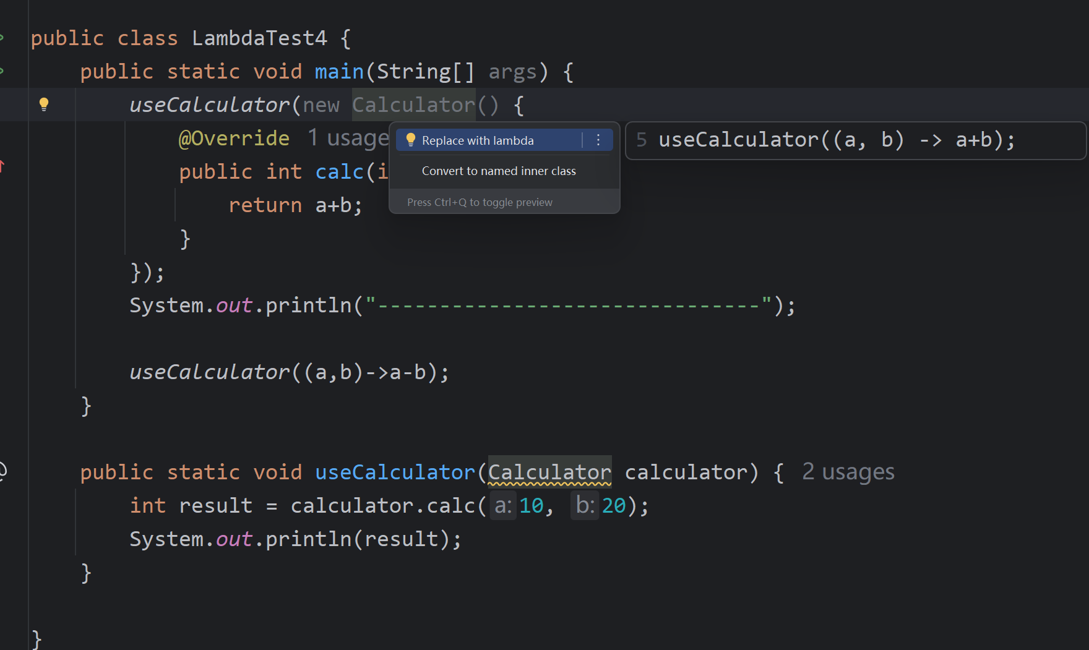Click the highlighted Calculator in new Calculator()
Screen dimensions: 1089x650
pyautogui.click(x=413, y=105)
